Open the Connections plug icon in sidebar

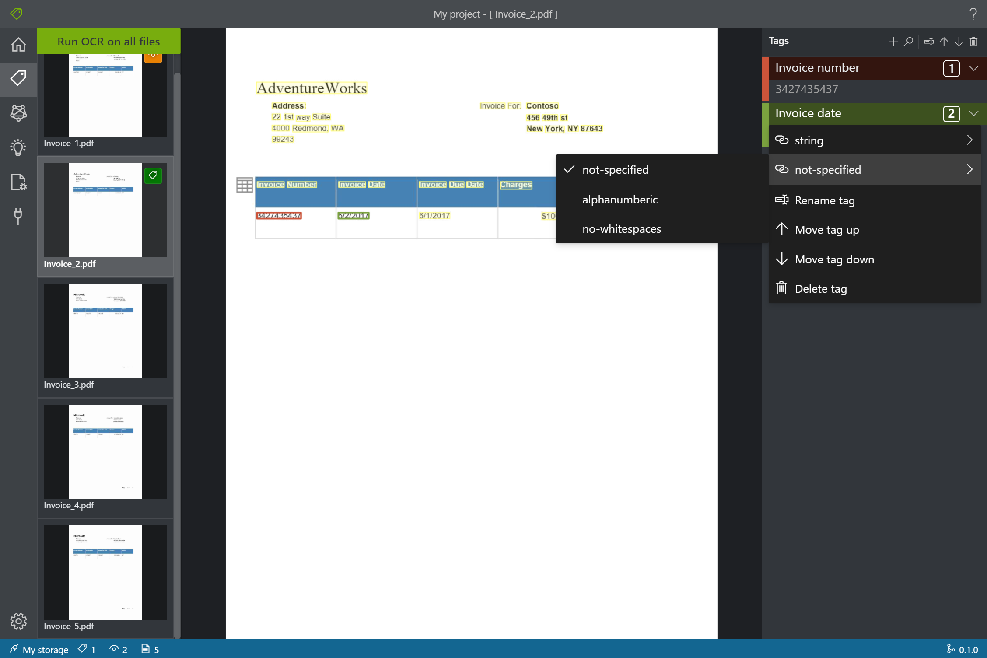pos(18,216)
